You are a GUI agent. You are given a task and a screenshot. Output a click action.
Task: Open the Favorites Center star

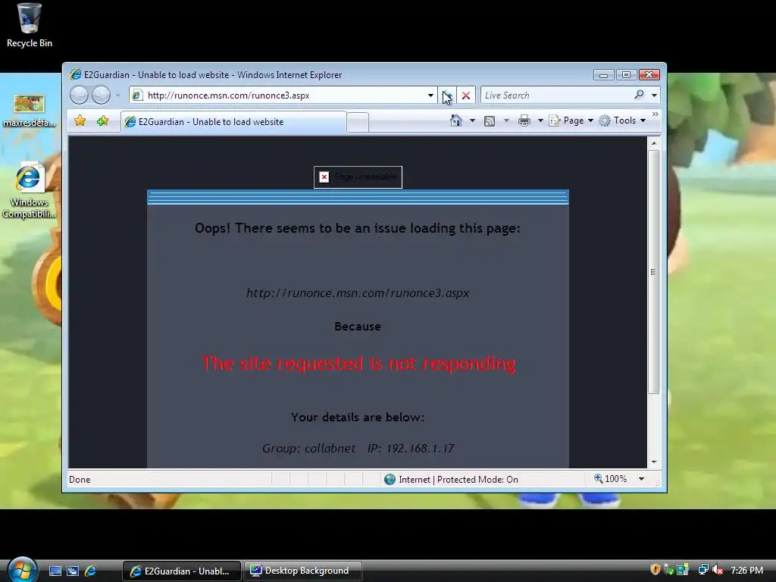[x=80, y=120]
